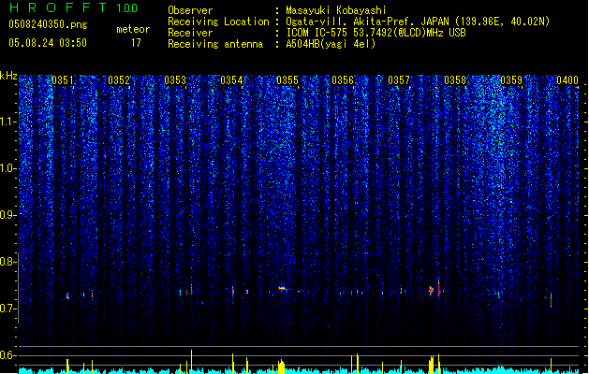Click the meteor count label
Image resolution: width=589 pixels, height=374 pixels.
point(133,29)
